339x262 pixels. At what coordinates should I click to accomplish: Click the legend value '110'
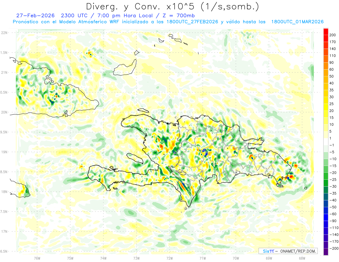[333, 56]
